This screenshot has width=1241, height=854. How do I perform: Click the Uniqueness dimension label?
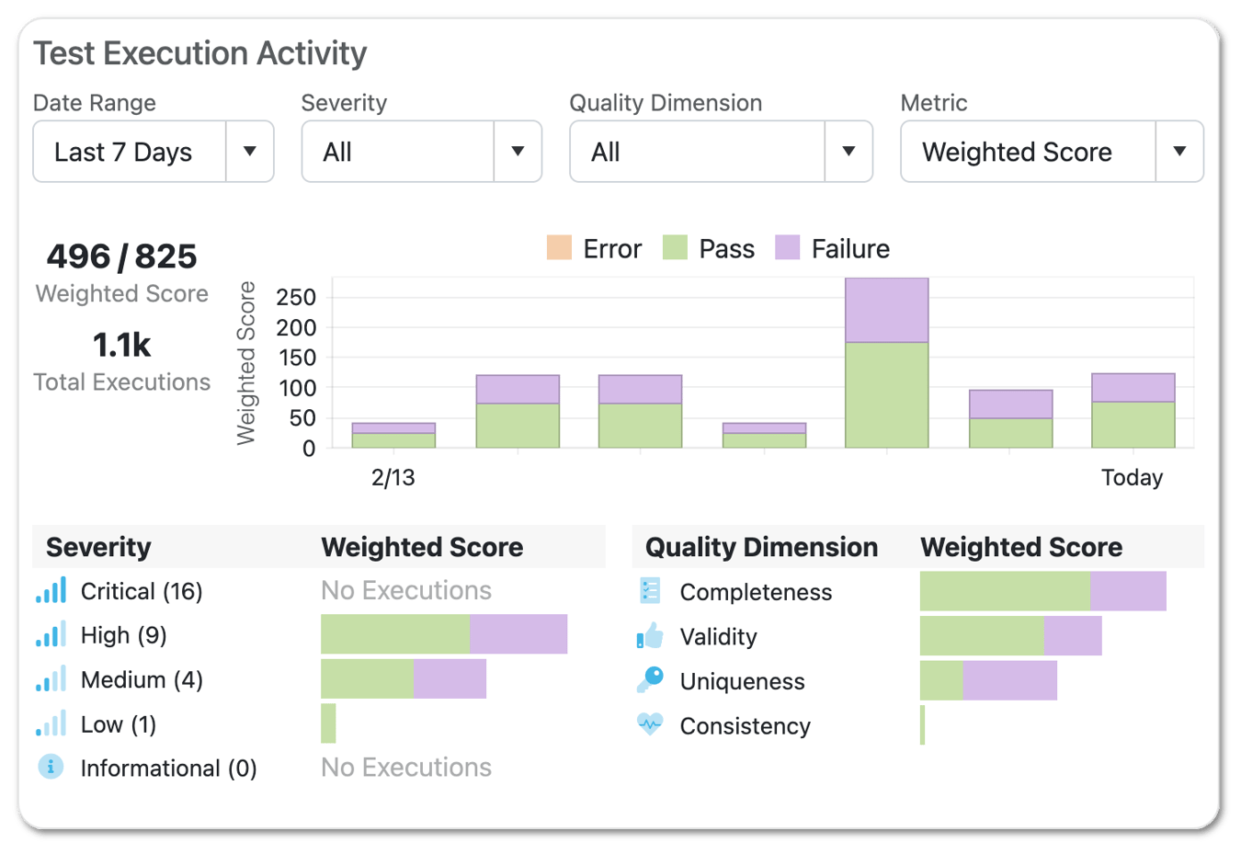pos(742,681)
